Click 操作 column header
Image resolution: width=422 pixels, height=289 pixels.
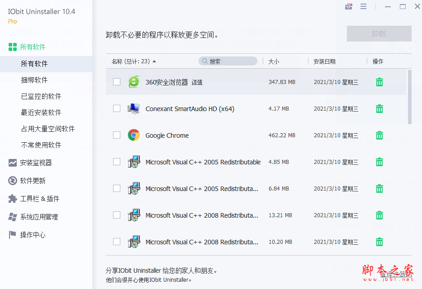click(x=378, y=61)
